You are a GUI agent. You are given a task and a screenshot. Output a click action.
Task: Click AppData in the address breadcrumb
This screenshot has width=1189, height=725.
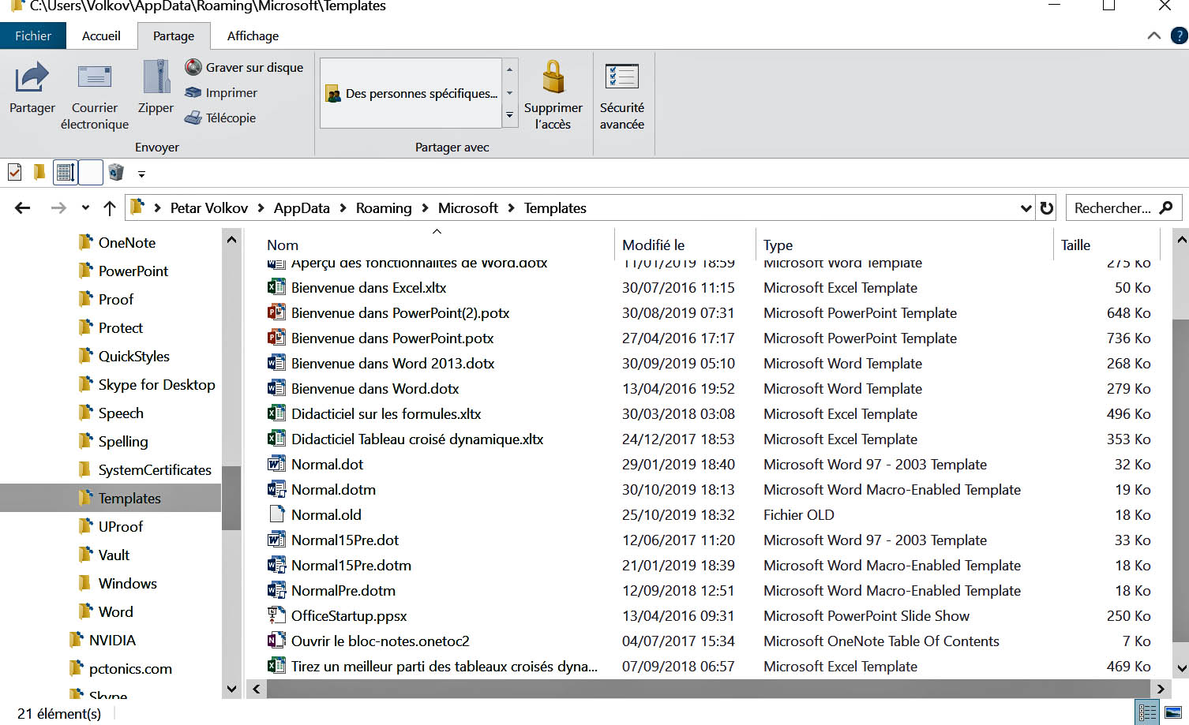pos(302,208)
